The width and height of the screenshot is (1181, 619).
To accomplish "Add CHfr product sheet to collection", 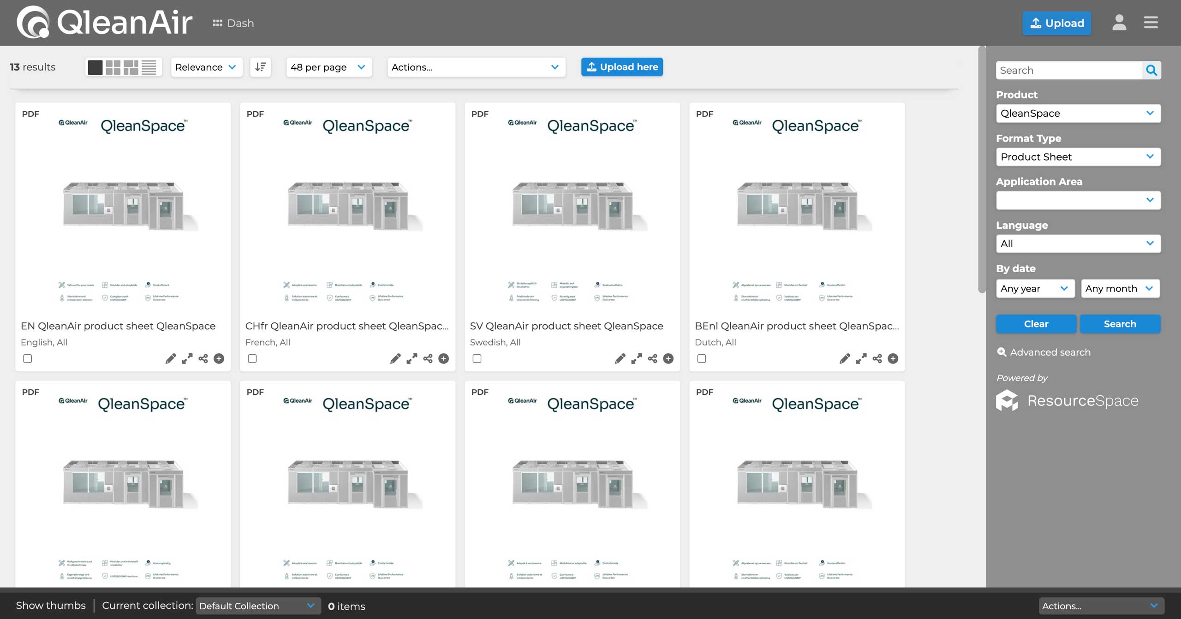I will point(444,358).
